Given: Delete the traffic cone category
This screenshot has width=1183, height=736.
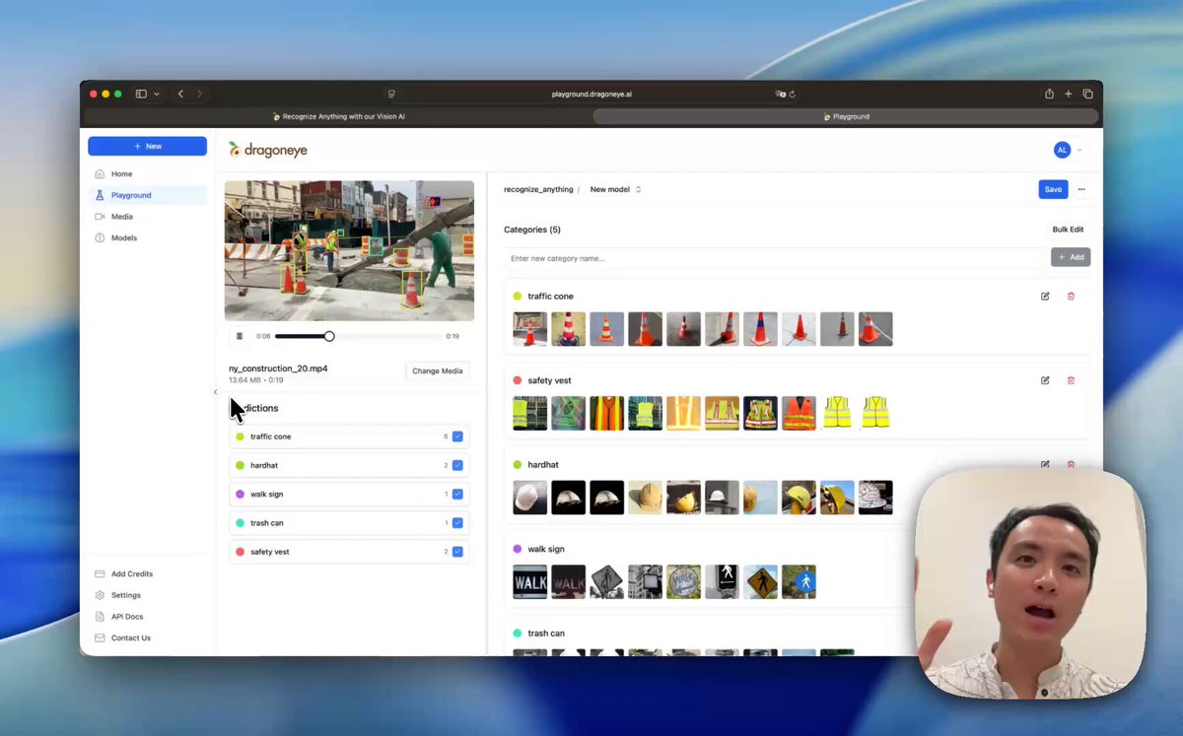Looking at the screenshot, I should (1071, 296).
